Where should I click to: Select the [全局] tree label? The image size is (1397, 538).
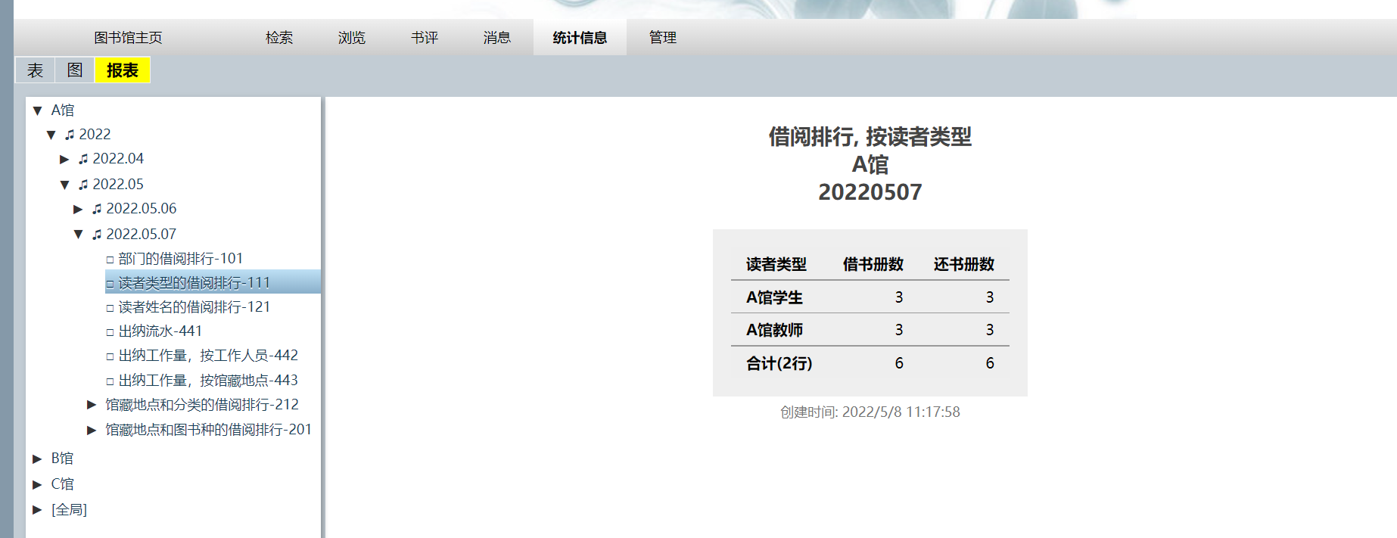pyautogui.click(x=69, y=510)
